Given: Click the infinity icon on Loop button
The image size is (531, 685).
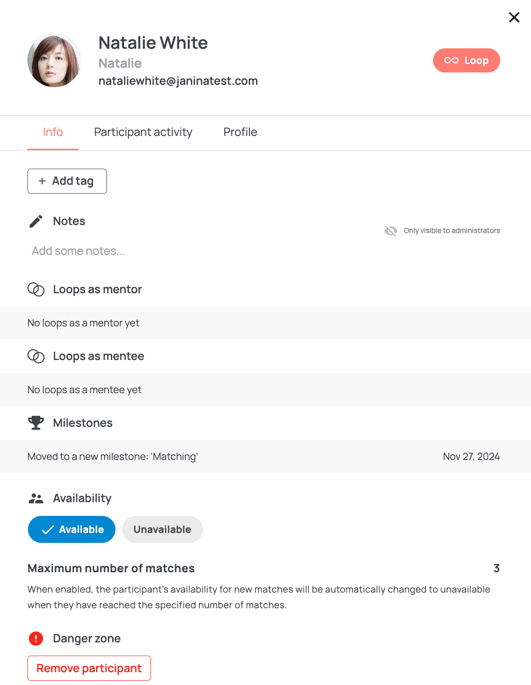Looking at the screenshot, I should click(x=451, y=60).
